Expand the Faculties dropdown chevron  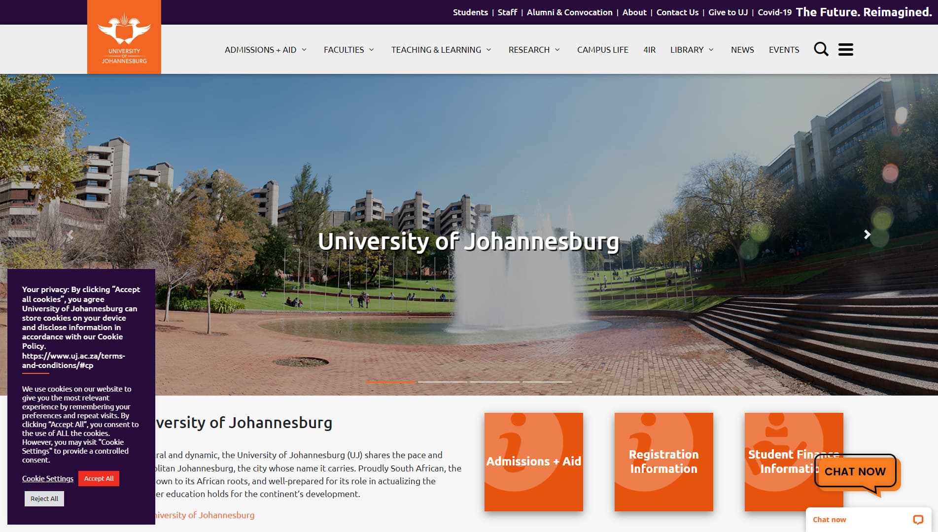coord(372,50)
